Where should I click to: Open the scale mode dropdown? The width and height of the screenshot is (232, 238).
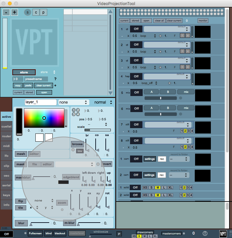click(x=98, y=124)
